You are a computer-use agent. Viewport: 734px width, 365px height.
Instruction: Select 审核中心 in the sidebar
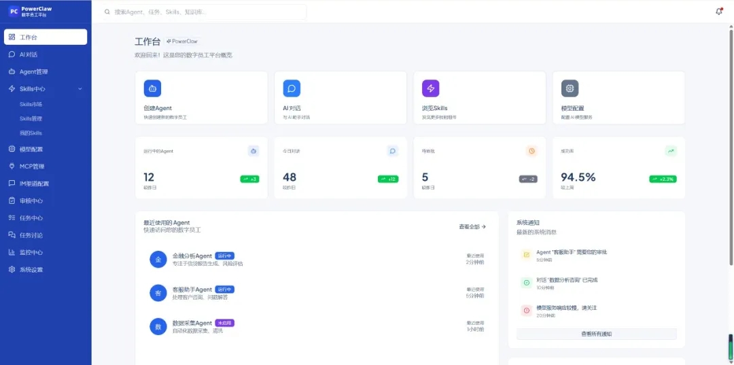pyautogui.click(x=31, y=201)
